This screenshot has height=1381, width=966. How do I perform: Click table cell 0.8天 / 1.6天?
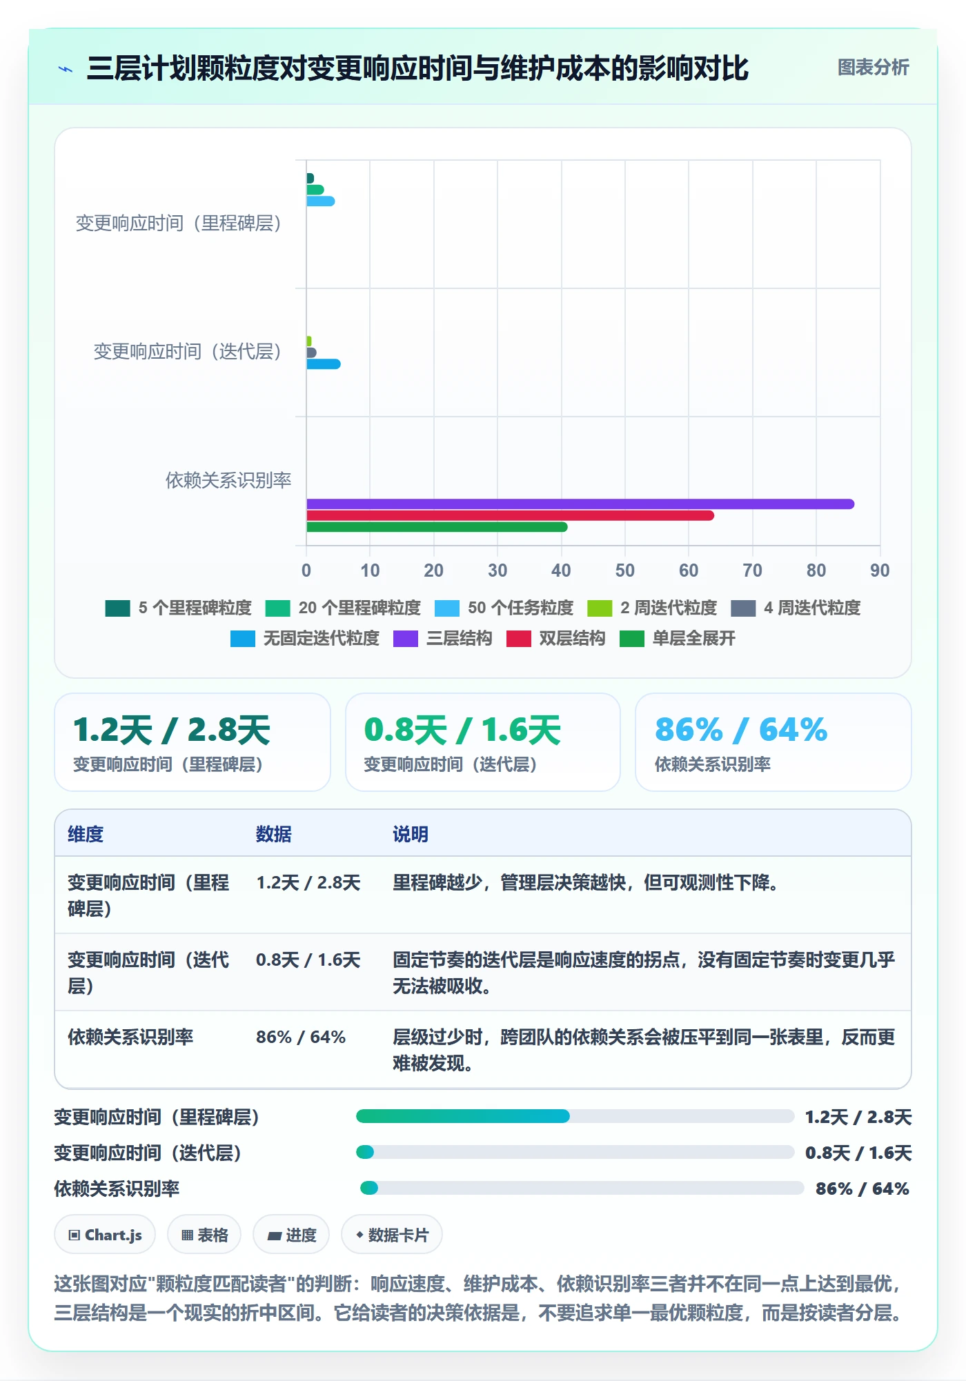pyautogui.click(x=308, y=960)
